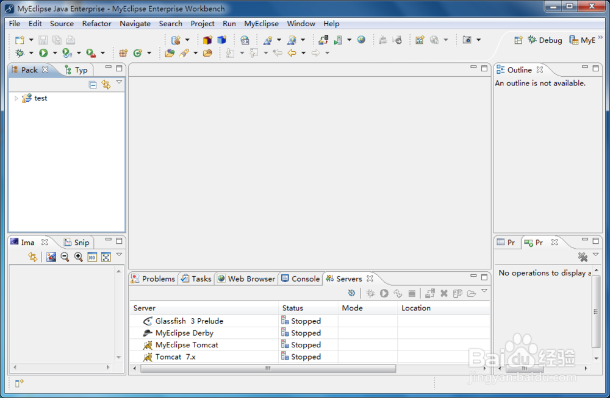Click the camera capture icon
This screenshot has height=398, width=610.
[x=467, y=40]
